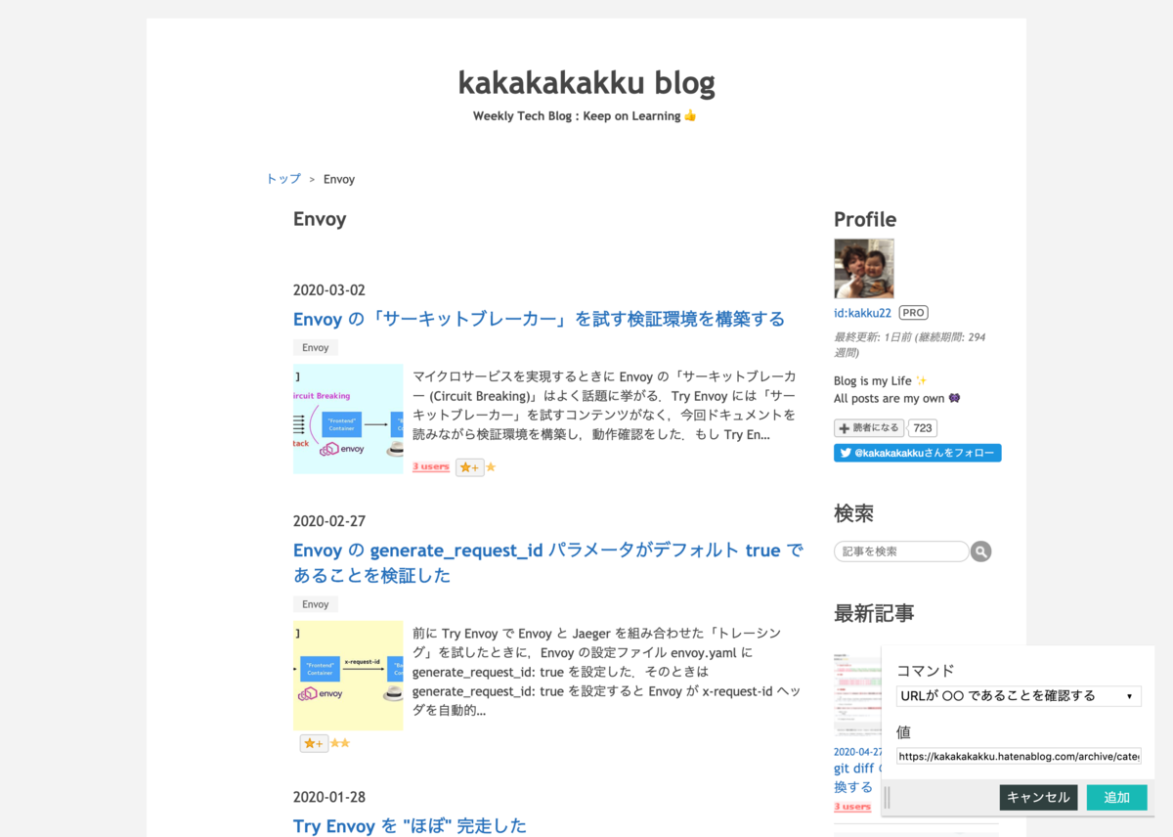Image resolution: width=1173 pixels, height=837 pixels.
Task: Click the 3 users bookmark count on the circuit breaker post
Action: tap(431, 467)
